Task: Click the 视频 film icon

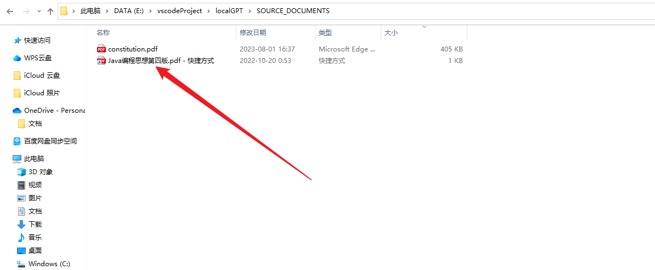Action: (21, 185)
